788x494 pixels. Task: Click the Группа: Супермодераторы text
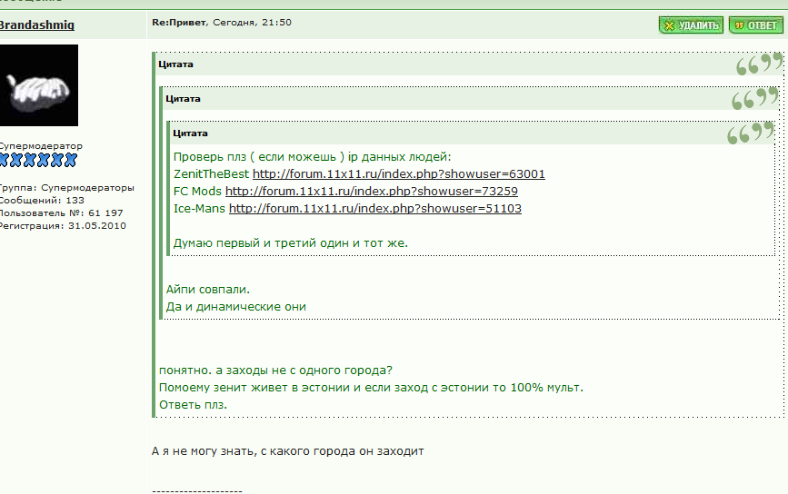click(x=66, y=188)
